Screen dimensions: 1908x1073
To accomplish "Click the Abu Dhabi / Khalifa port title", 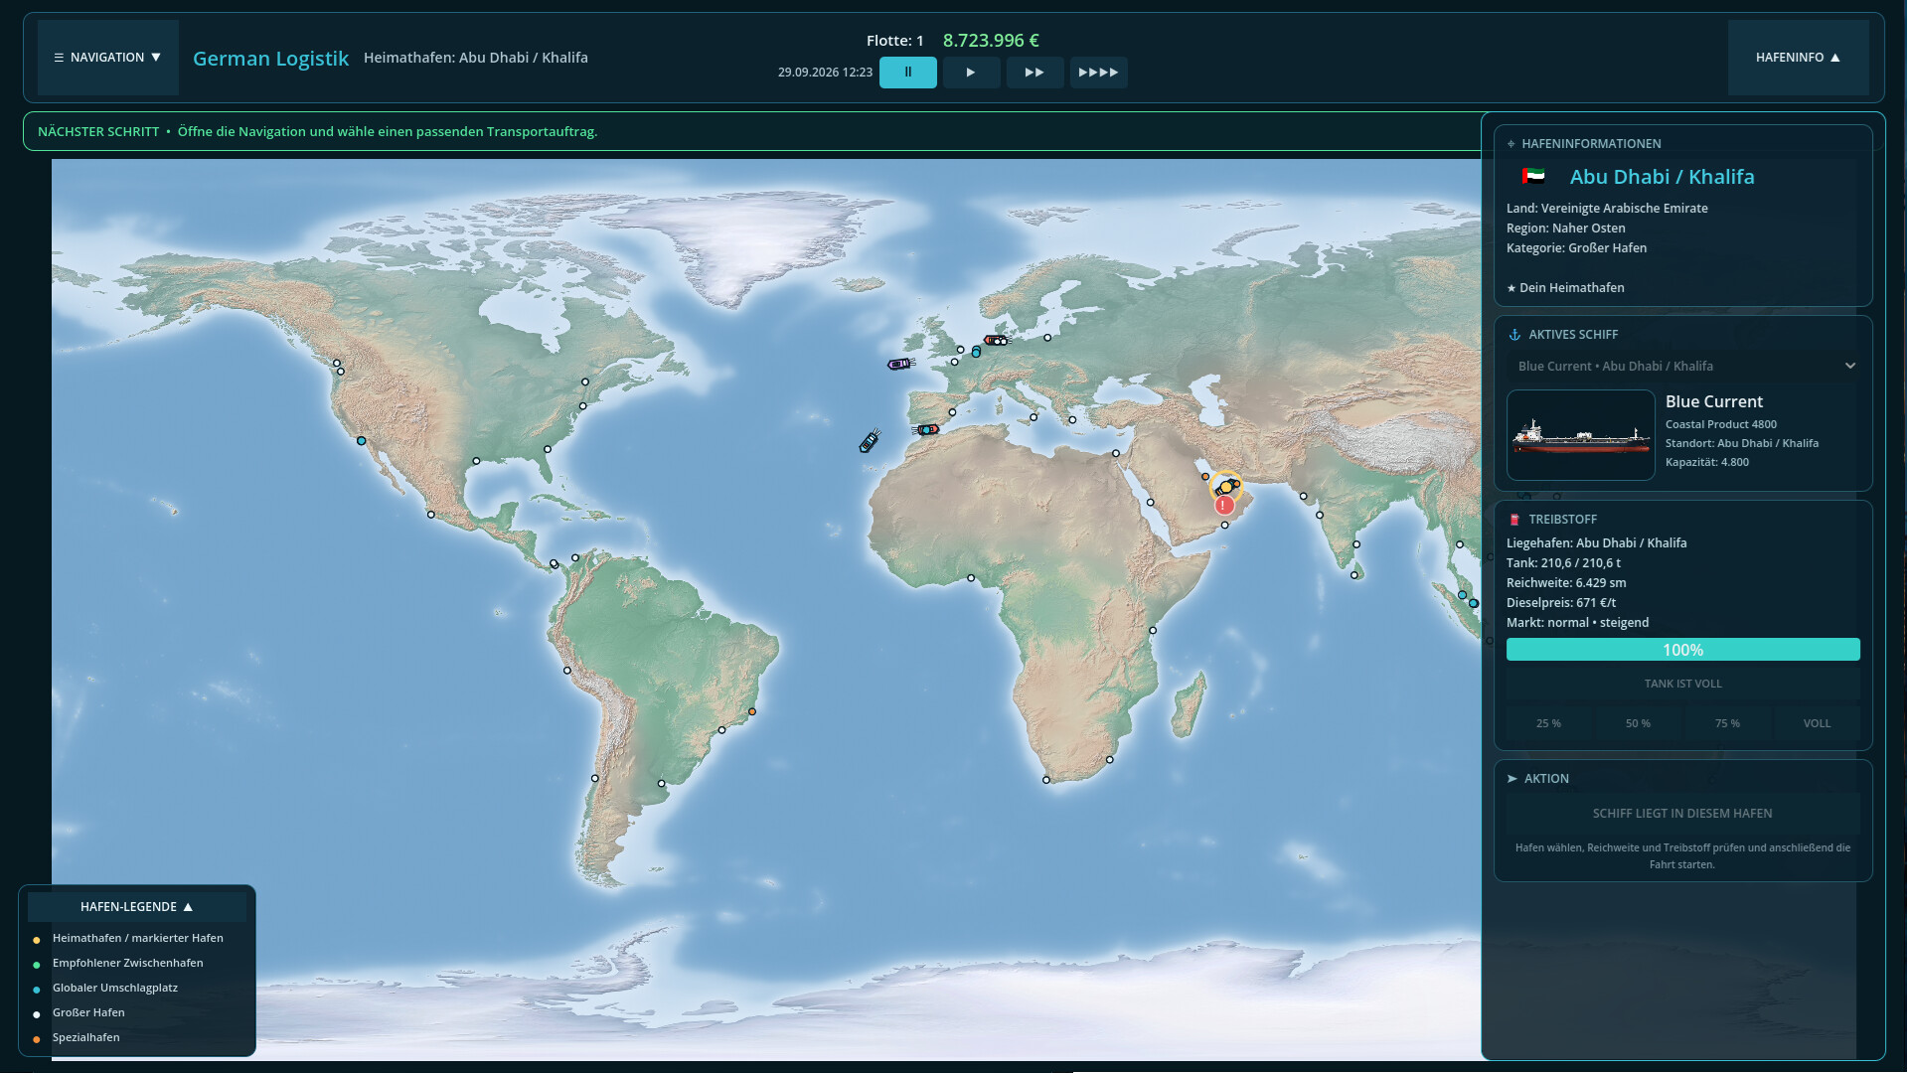I will coord(1663,177).
